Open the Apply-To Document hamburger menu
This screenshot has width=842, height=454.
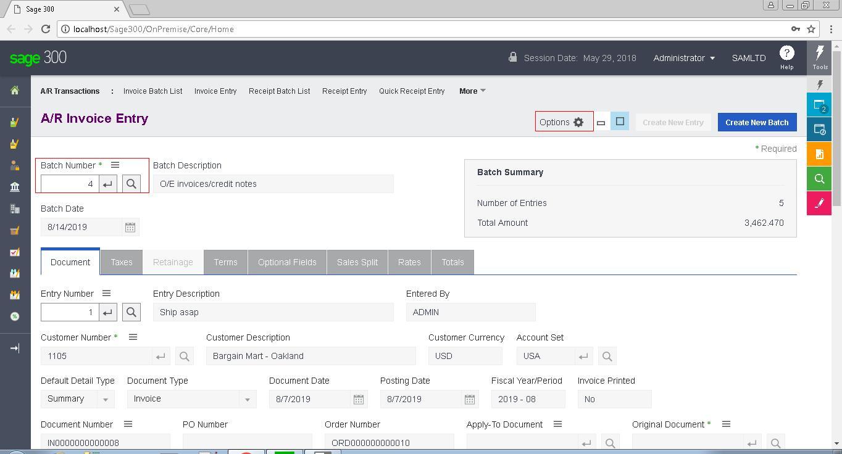click(557, 424)
